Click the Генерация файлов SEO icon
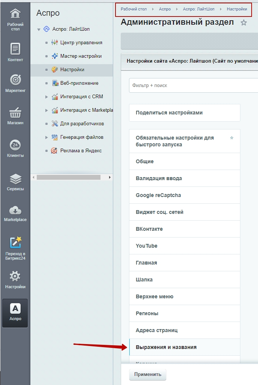This screenshot has width=258, height=385. click(54, 137)
